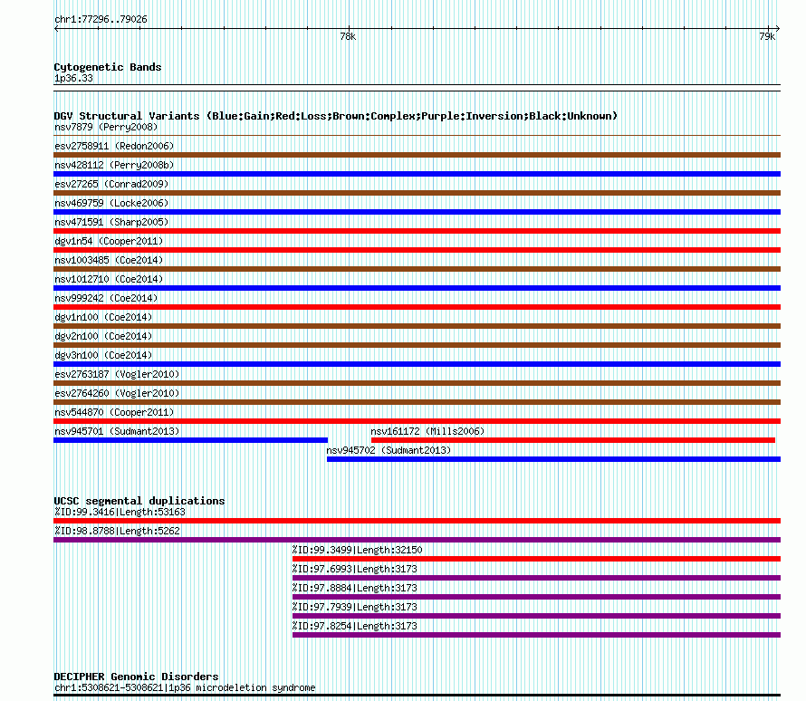Open the nsv1012710 (Coe2014) variant label
Screen dimensions: 806x701
109,279
